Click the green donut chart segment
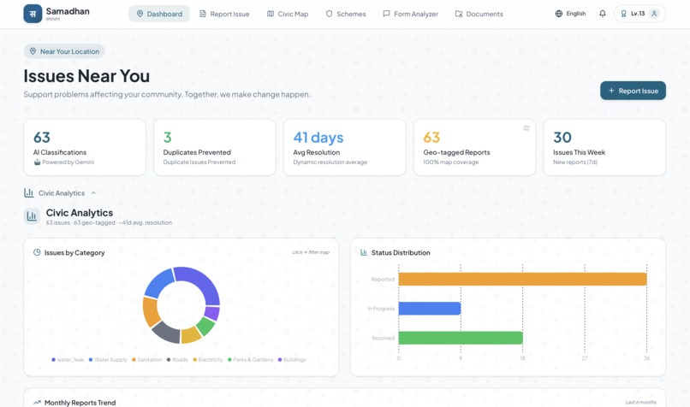Viewport: 690px width, 407px height. point(205,326)
